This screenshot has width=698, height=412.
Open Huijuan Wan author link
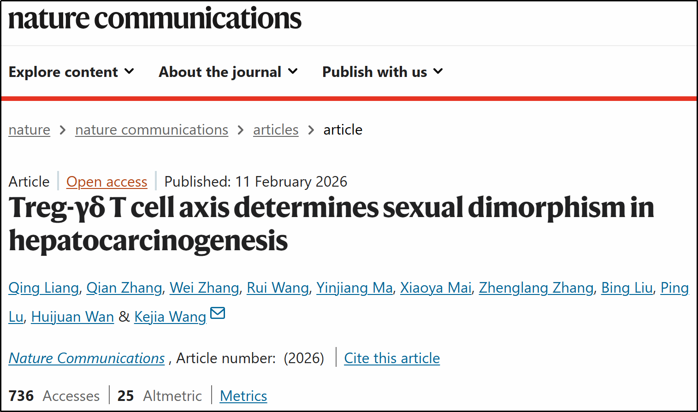[72, 317]
